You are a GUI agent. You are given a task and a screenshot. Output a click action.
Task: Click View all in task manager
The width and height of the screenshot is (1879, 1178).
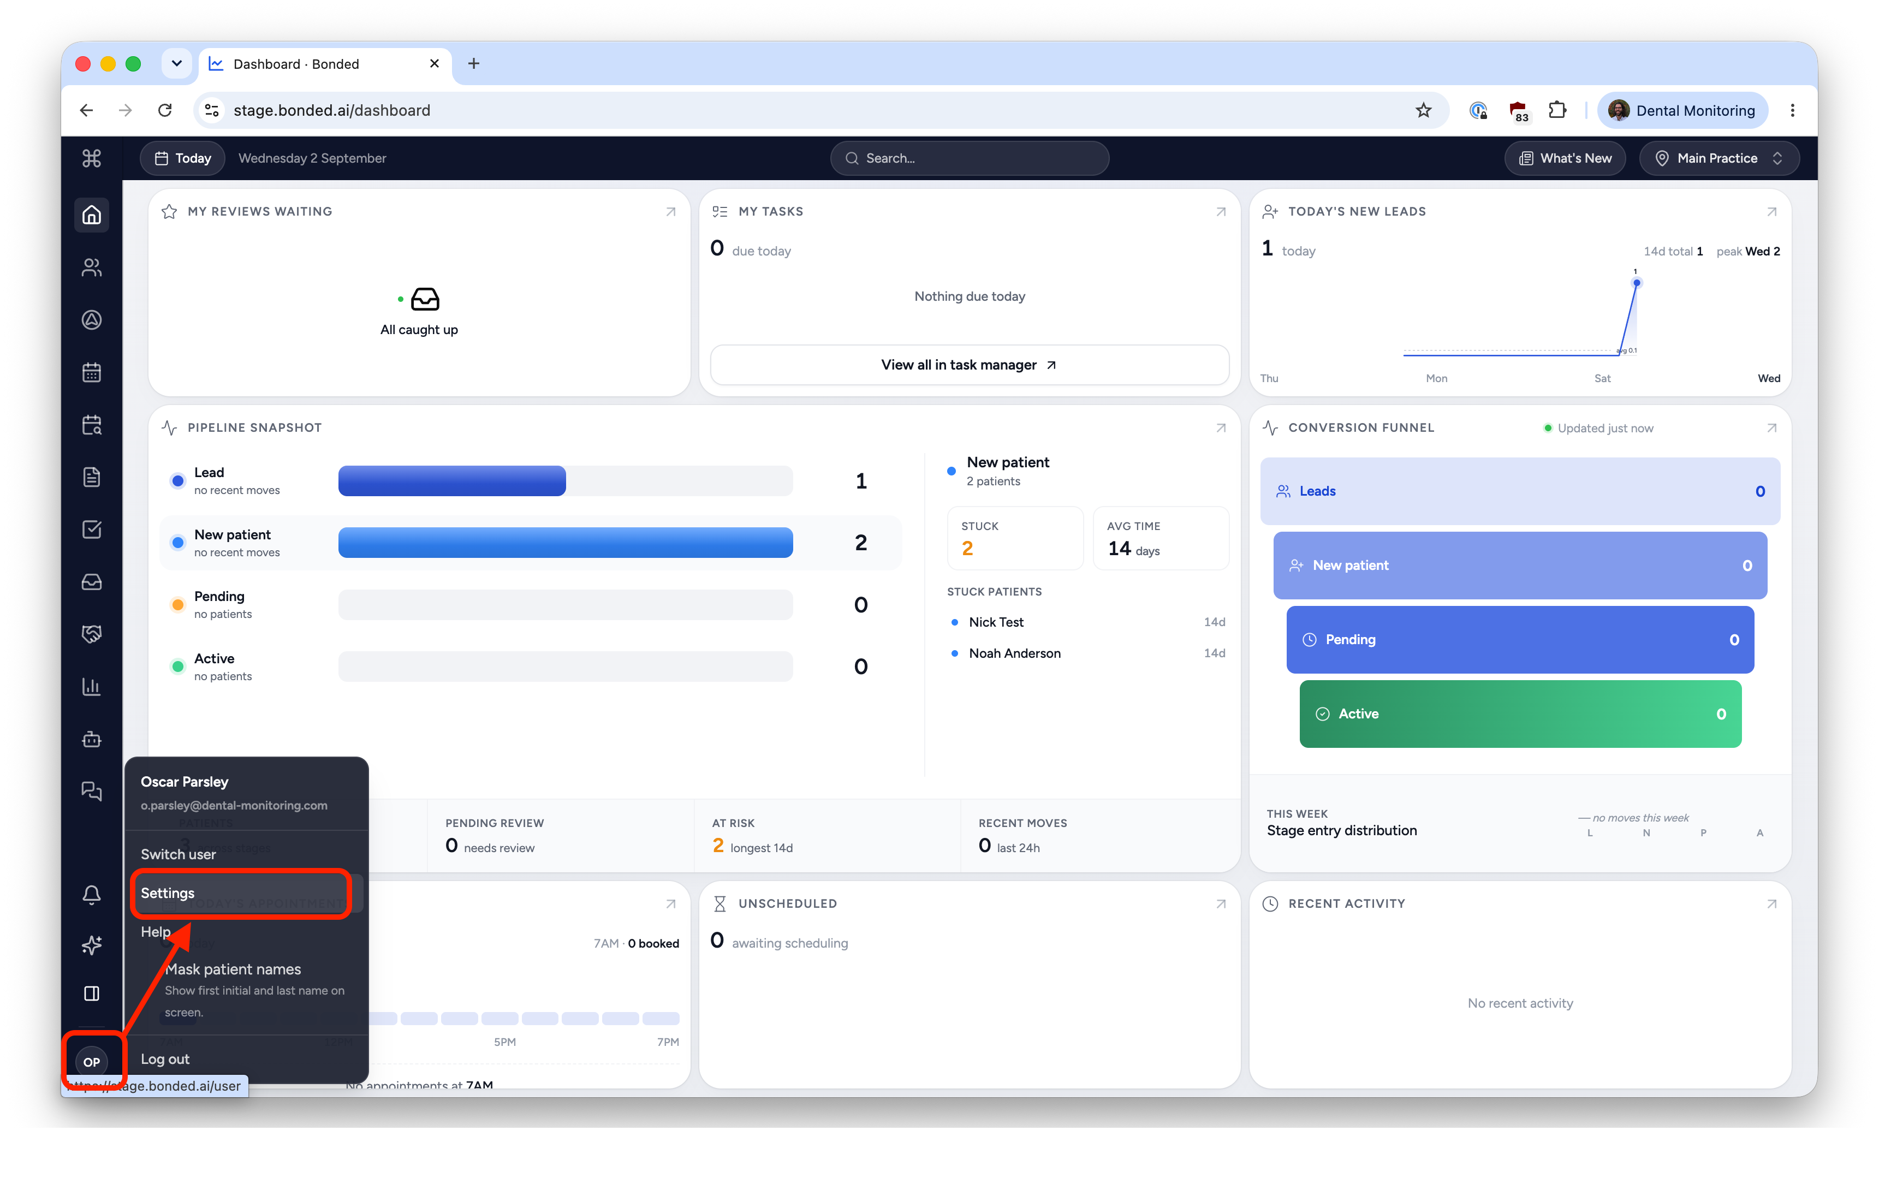click(x=969, y=365)
